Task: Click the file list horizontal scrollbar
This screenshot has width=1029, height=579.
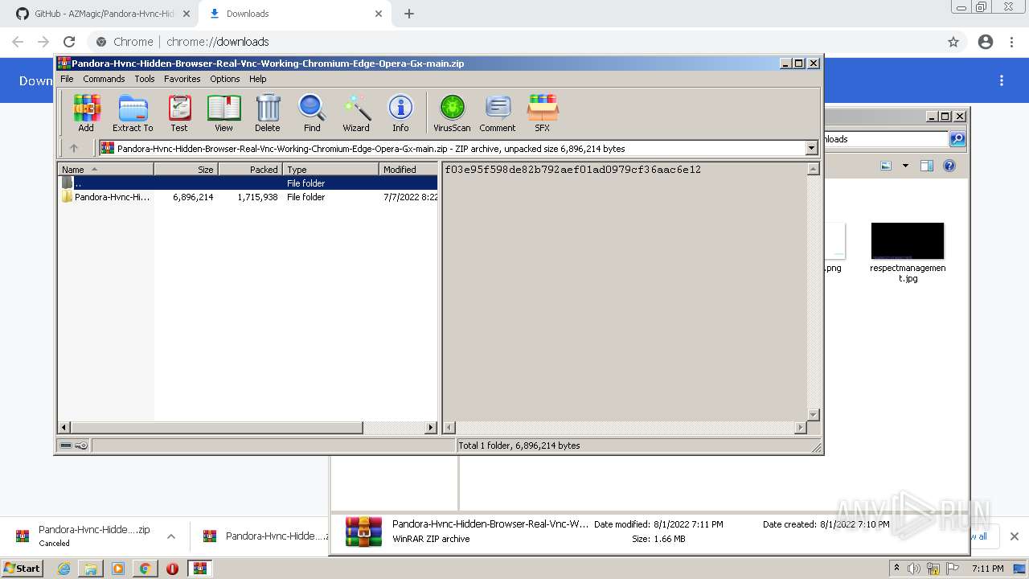Action: point(248,428)
